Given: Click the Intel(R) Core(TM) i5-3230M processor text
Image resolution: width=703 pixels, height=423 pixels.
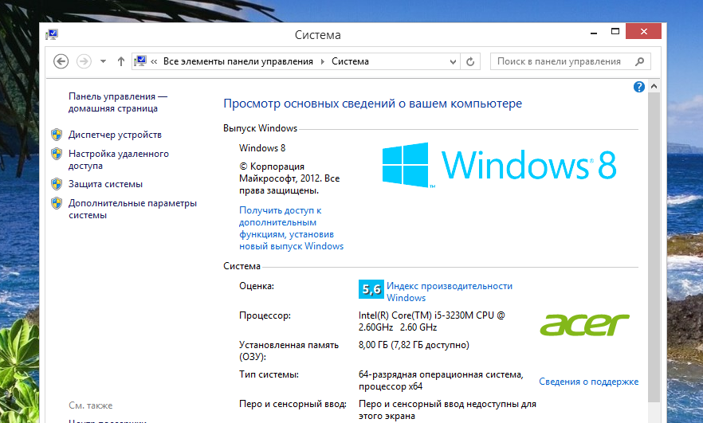Looking at the screenshot, I should [x=432, y=321].
